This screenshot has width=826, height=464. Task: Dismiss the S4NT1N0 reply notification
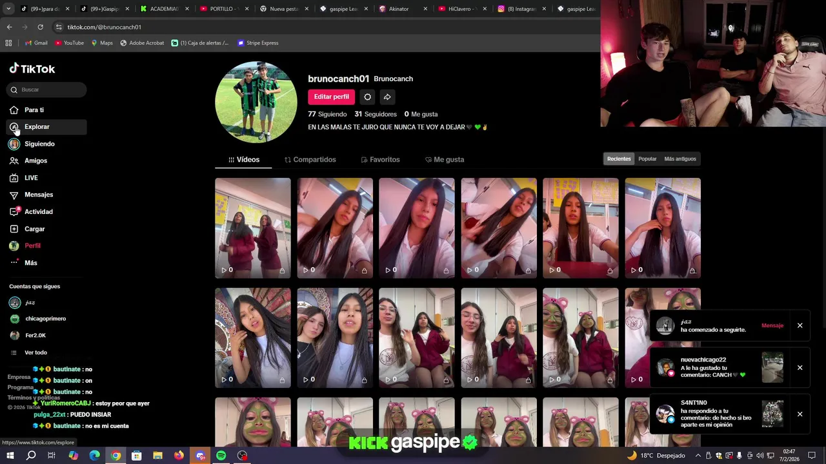(x=800, y=414)
